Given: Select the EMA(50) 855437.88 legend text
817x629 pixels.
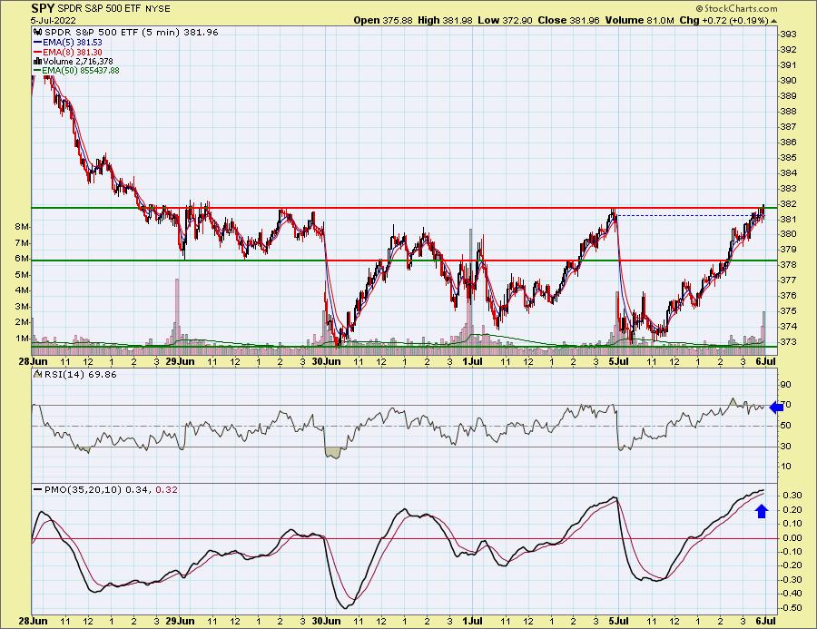Looking at the screenshot, I should pyautogui.click(x=81, y=71).
